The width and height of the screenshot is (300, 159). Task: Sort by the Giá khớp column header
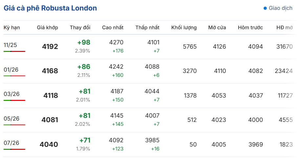[48, 28]
